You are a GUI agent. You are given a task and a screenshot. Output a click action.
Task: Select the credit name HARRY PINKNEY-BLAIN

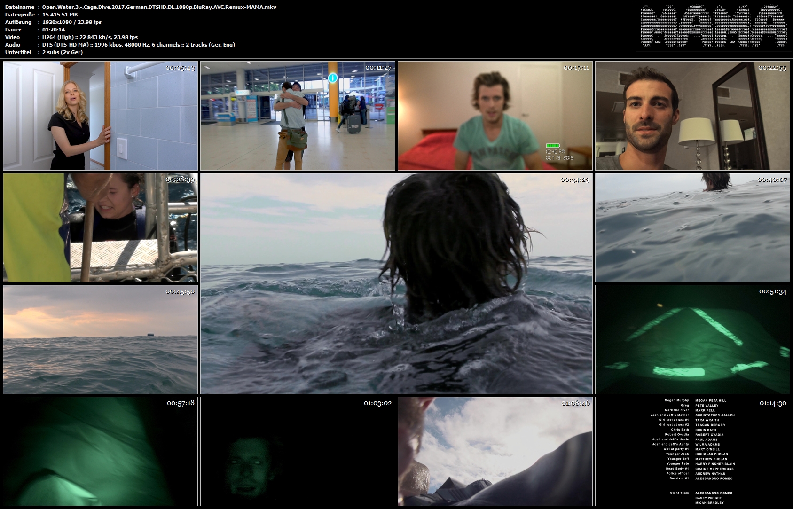715,464
